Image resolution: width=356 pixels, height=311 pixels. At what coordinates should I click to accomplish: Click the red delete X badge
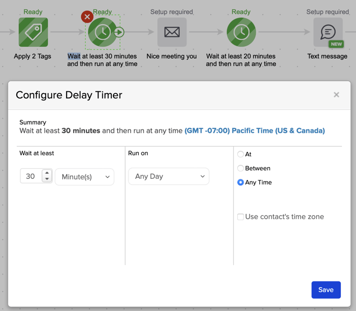point(87,17)
